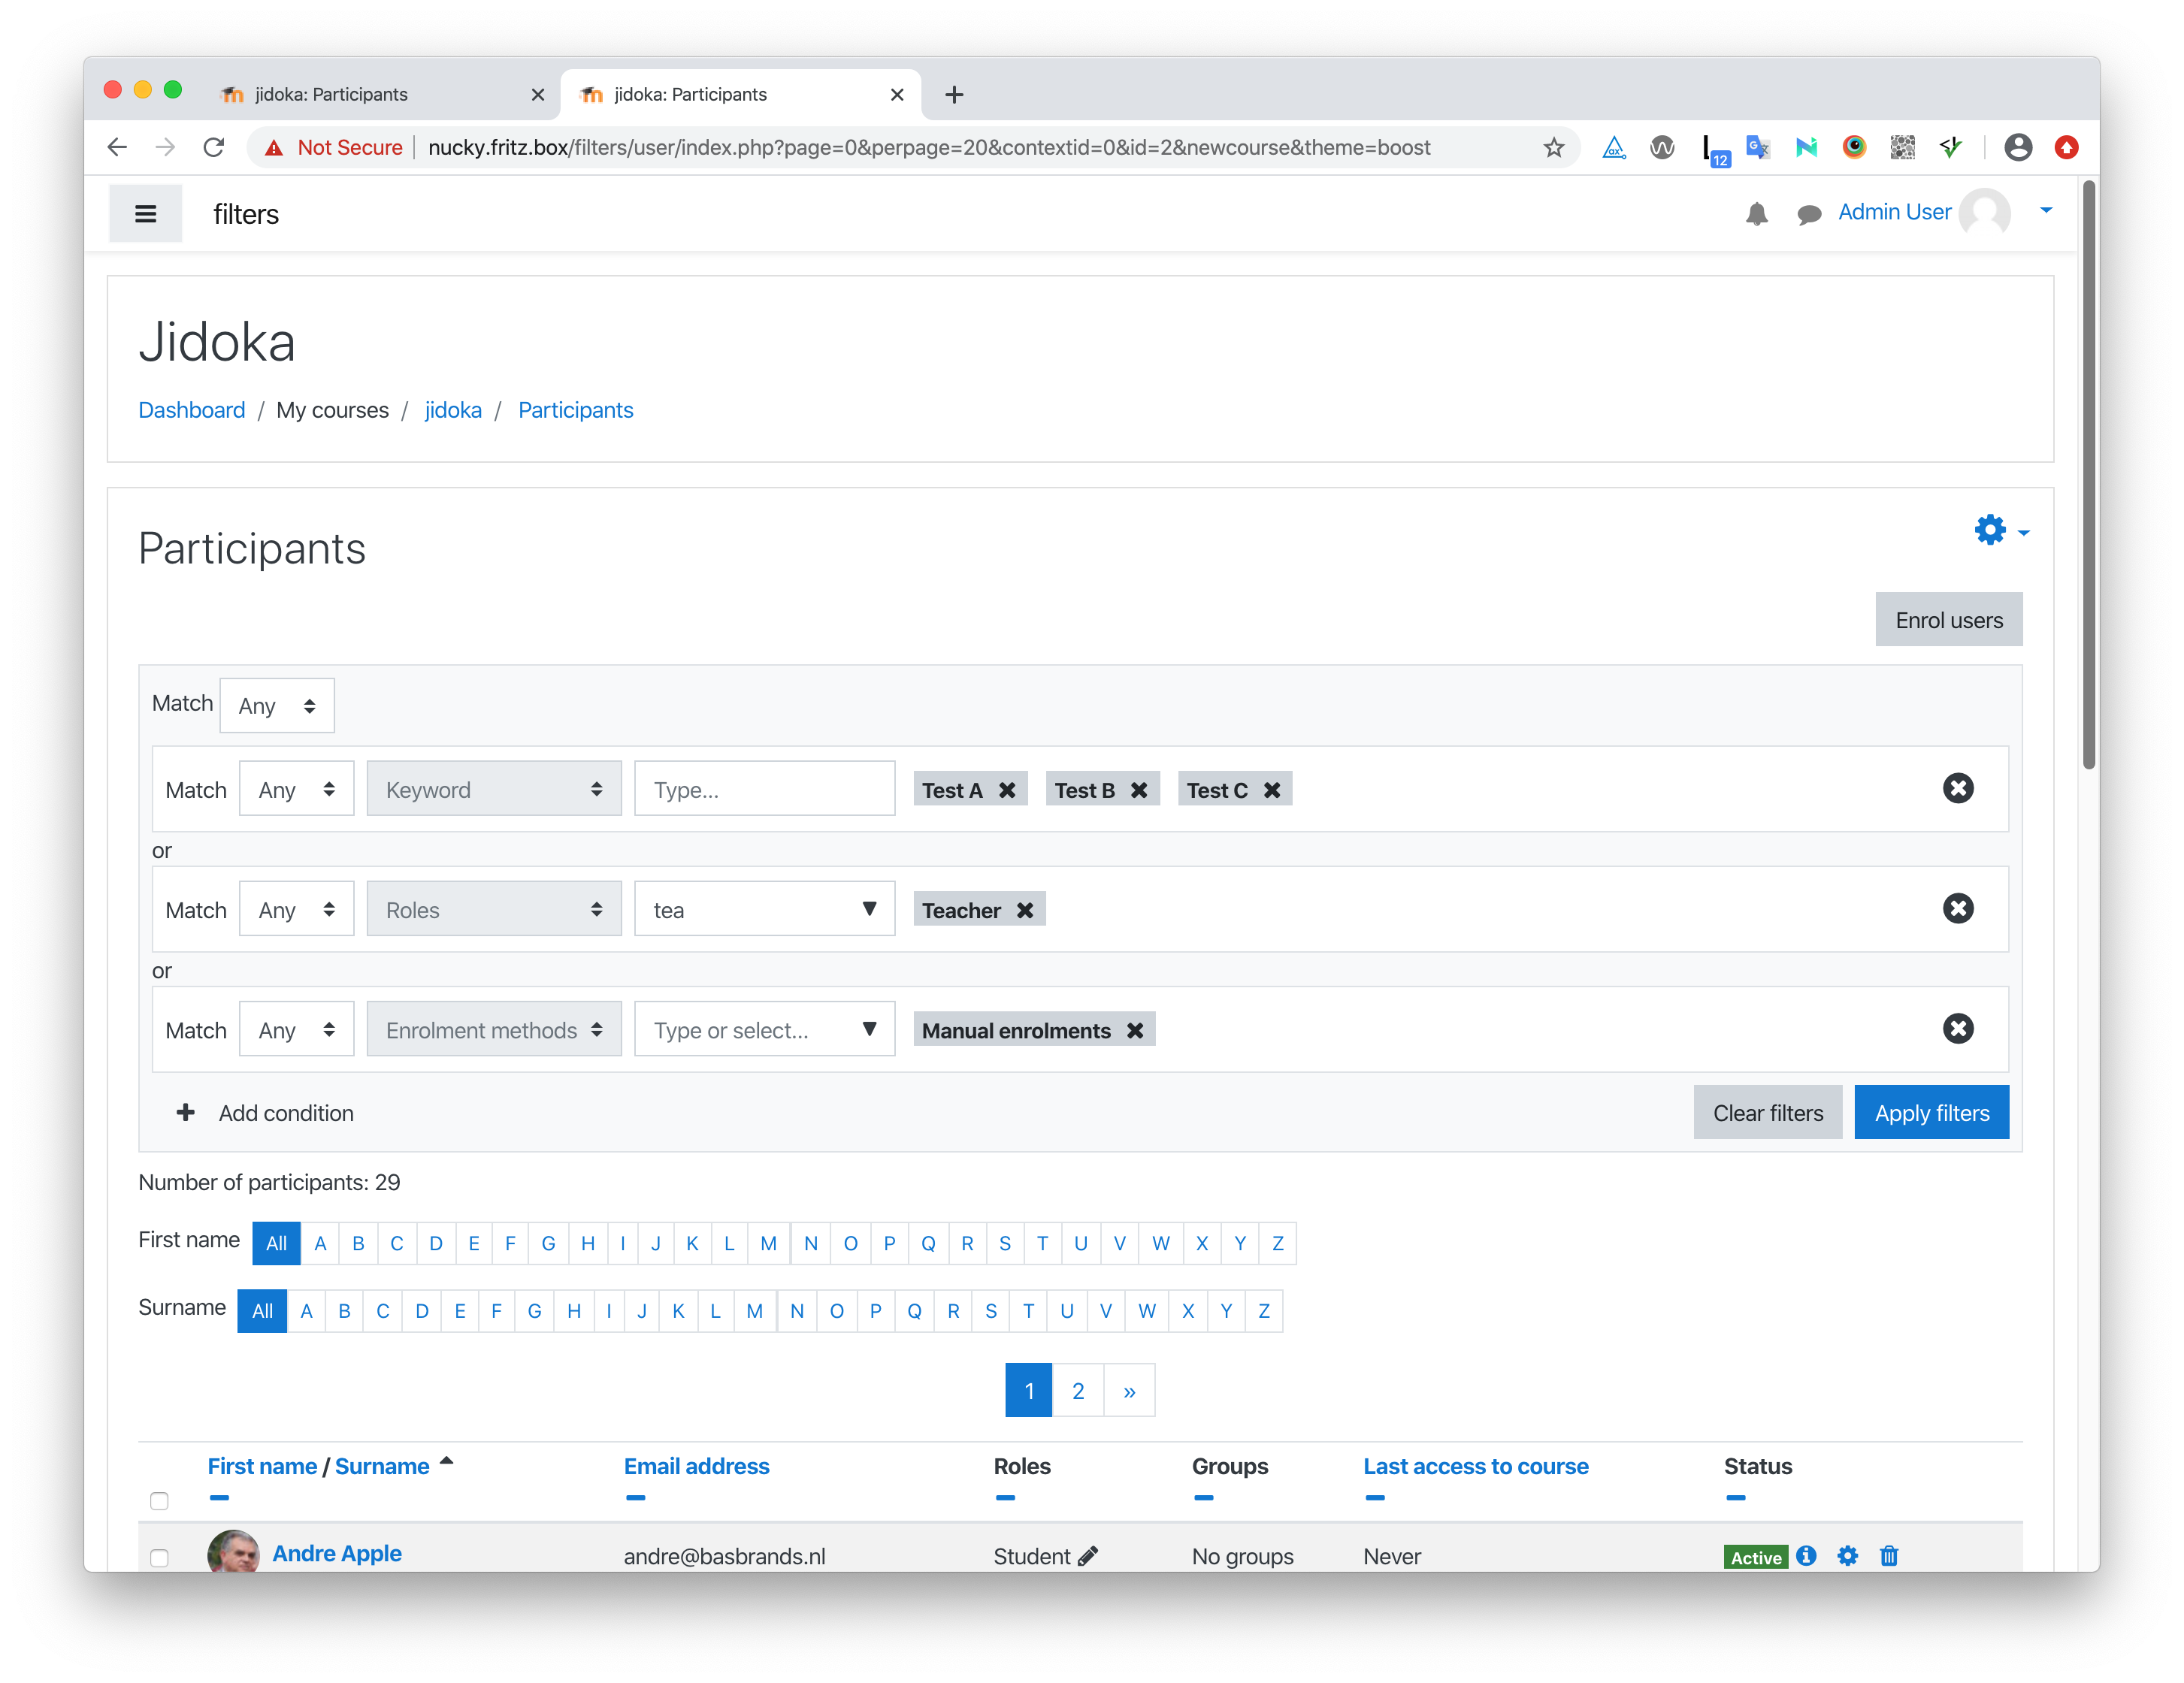Screen dimensions: 2184x1683
Task: Go to page 2 of participants
Action: click(x=1078, y=1390)
